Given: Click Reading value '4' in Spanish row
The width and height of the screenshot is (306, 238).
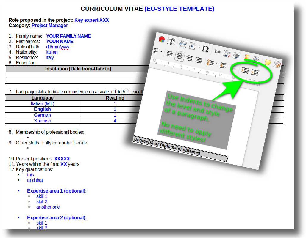Looking at the screenshot, I should point(115,121).
